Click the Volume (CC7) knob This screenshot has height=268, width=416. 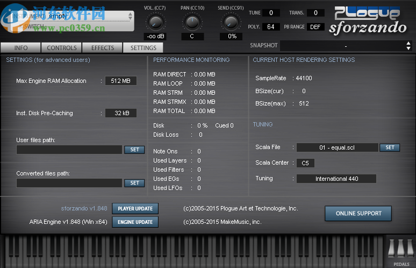155,21
